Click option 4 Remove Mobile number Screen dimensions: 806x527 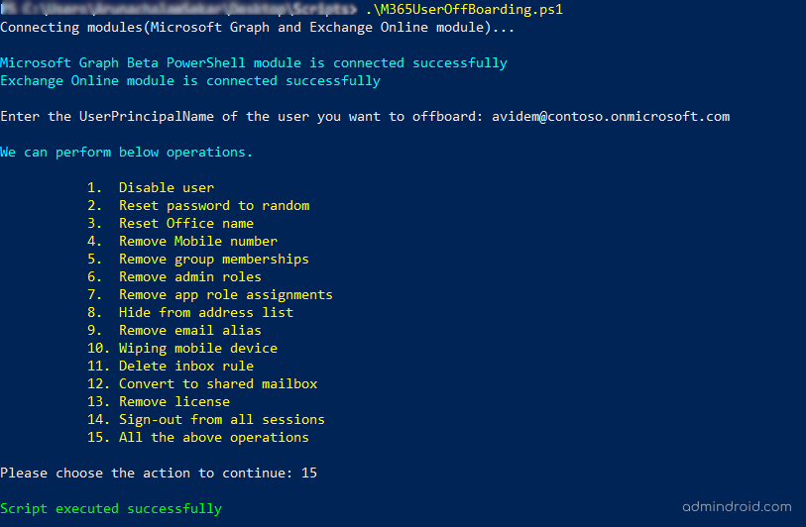coord(197,241)
